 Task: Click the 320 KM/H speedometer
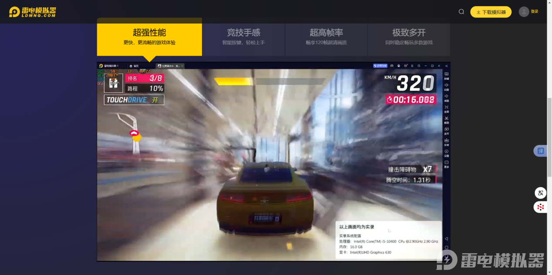click(x=410, y=83)
